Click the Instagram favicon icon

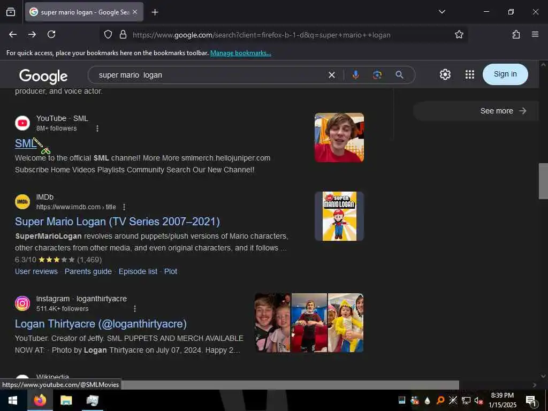tap(22, 303)
